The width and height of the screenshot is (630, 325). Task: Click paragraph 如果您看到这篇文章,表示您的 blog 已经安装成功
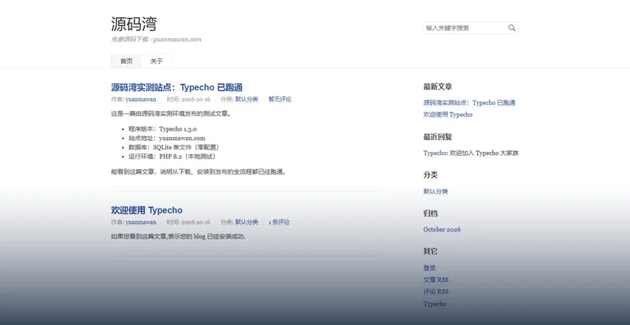pos(179,237)
